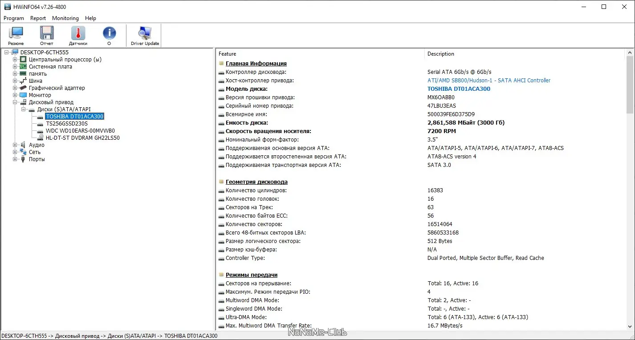This screenshot has height=340, width=635.
Task: Open the Report menu
Action: [38, 18]
